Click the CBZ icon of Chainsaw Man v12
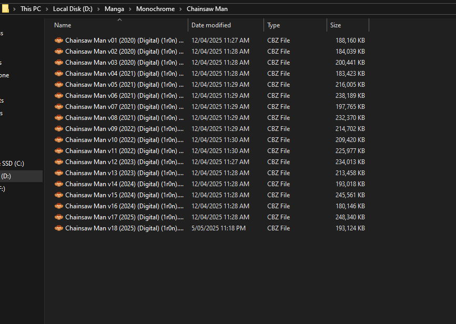456x324 pixels. [x=59, y=162]
